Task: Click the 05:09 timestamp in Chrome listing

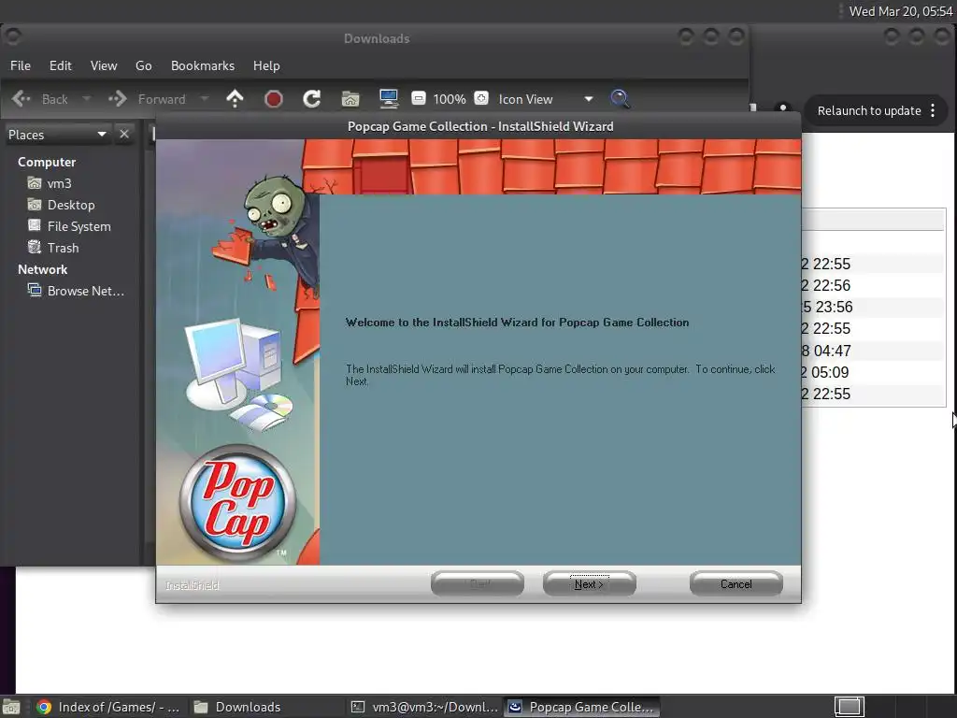Action: coord(830,372)
